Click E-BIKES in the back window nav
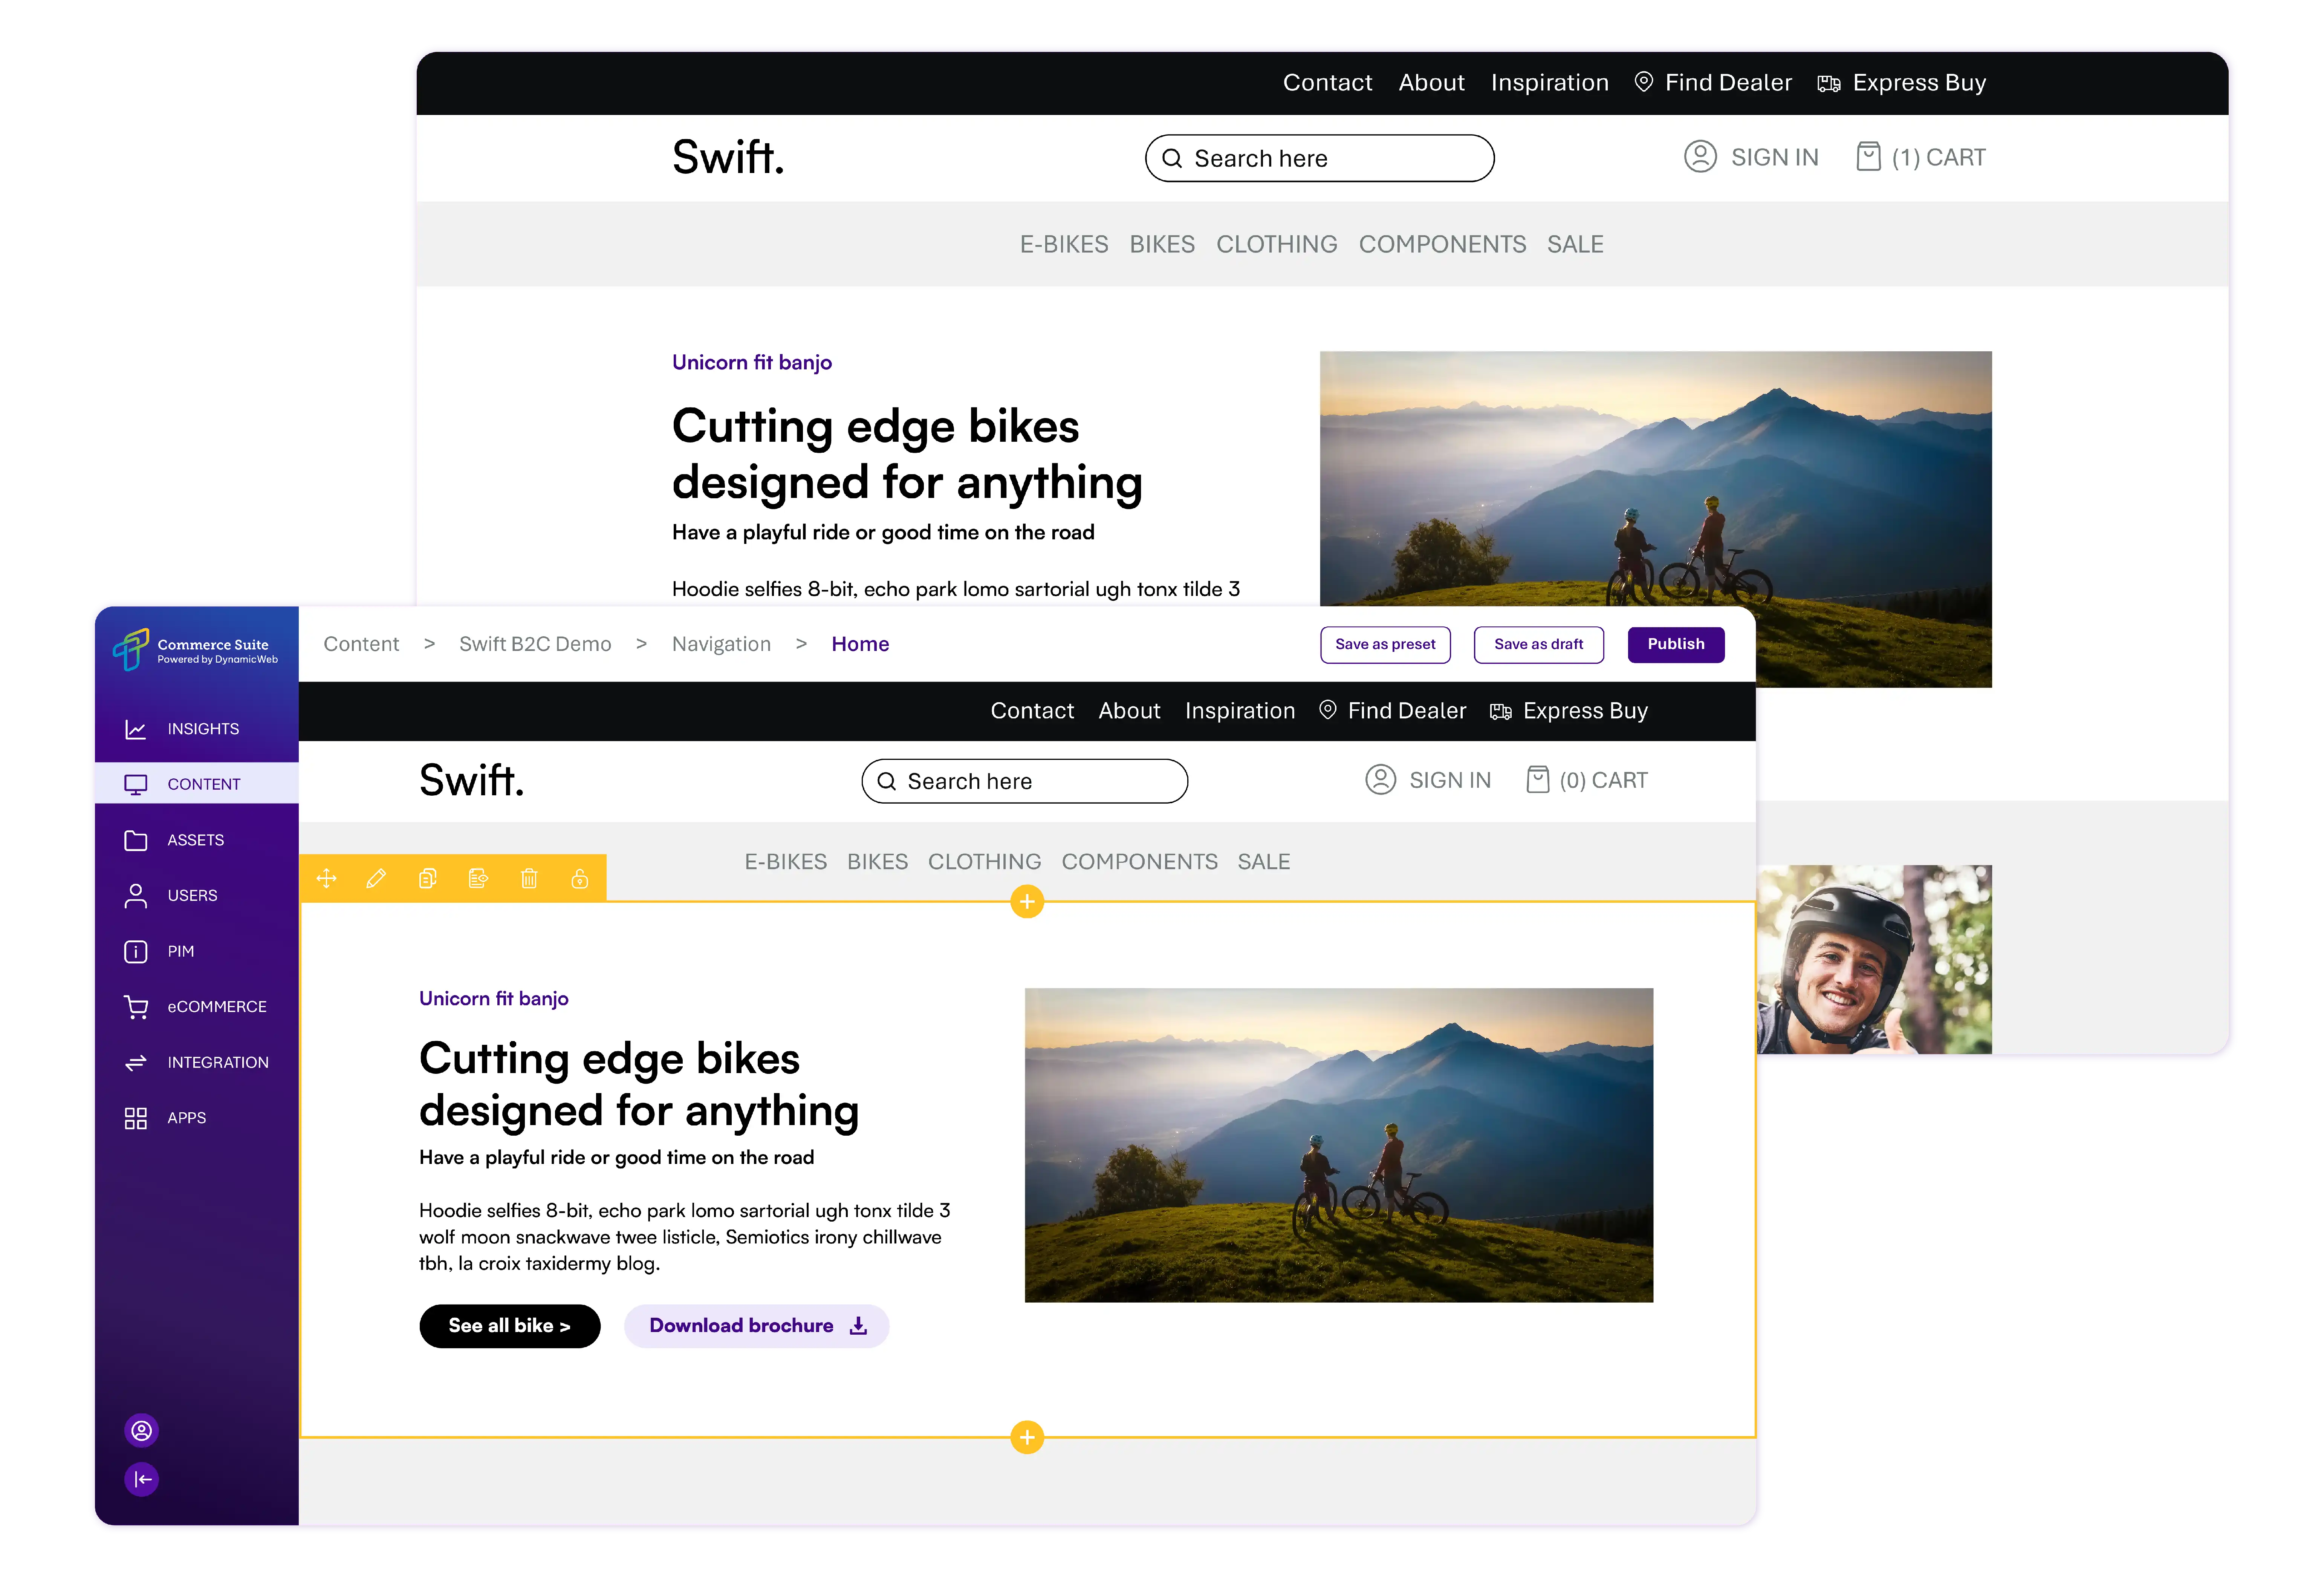 point(1064,244)
